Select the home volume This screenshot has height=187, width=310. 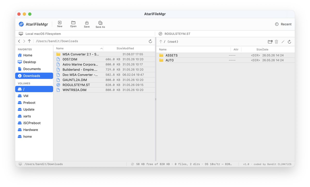coord(34,136)
